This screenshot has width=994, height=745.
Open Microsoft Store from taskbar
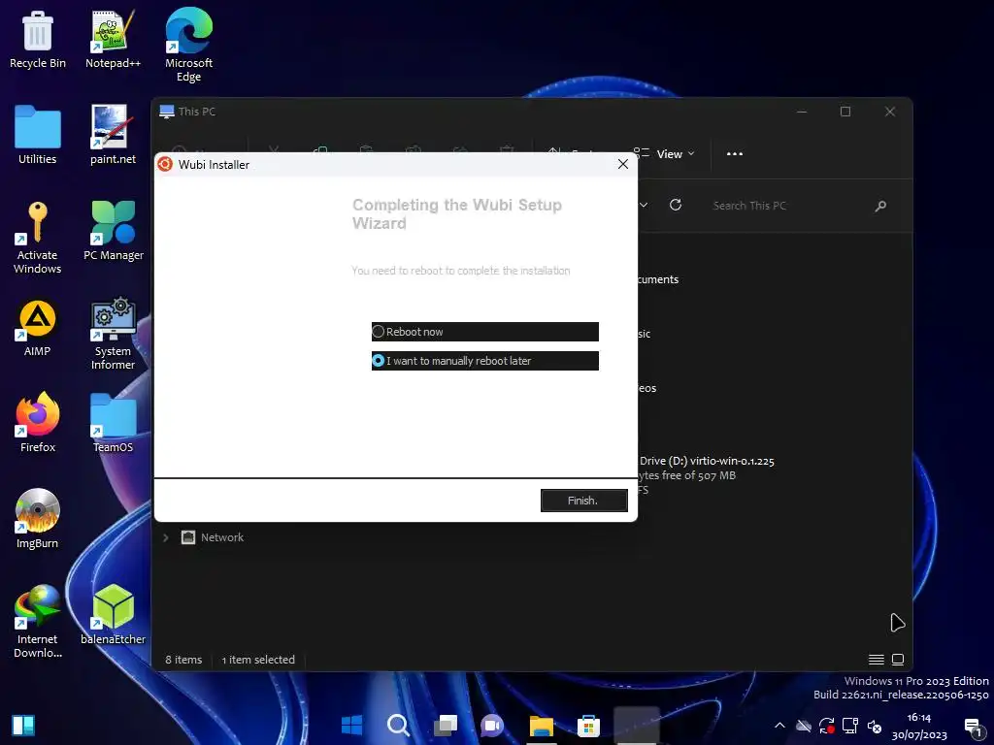tap(588, 726)
